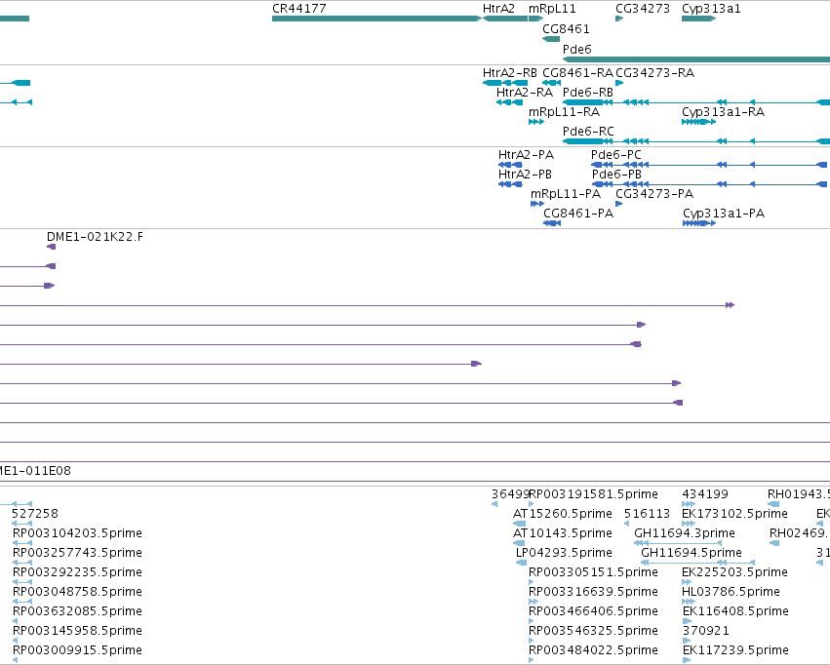Select the RP003145958.5prime EST label

(77, 630)
